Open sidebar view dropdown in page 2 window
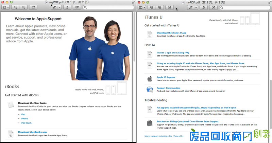This screenshot has width=272, height=143. coord(142,7)
